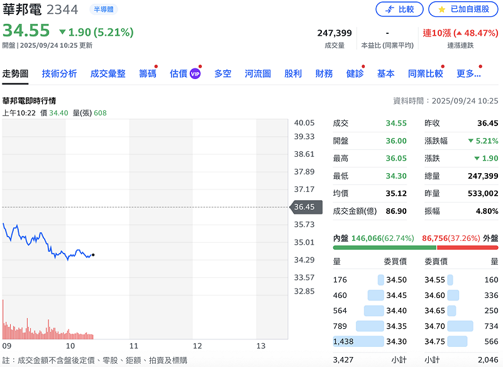Click the red up triangle in 48.47%
This screenshot has width=503, height=367.
tap(460, 33)
